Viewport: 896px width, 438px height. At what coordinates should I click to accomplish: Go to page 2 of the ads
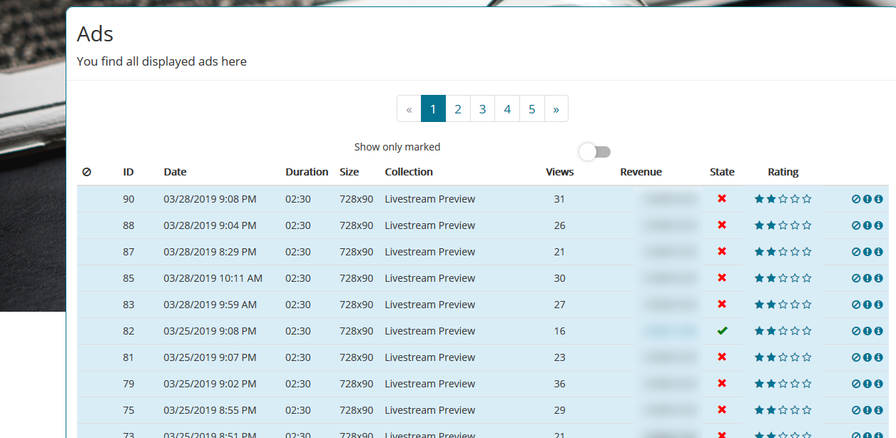click(458, 109)
